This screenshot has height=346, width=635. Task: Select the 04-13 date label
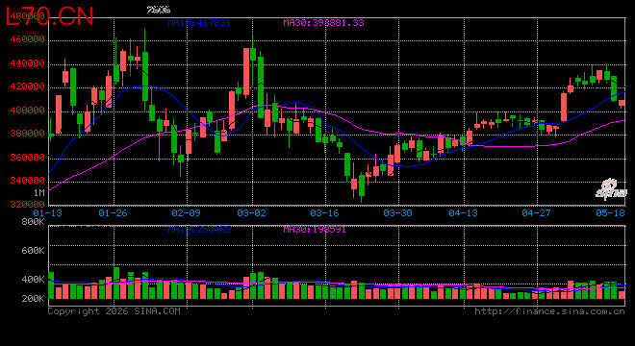464,213
